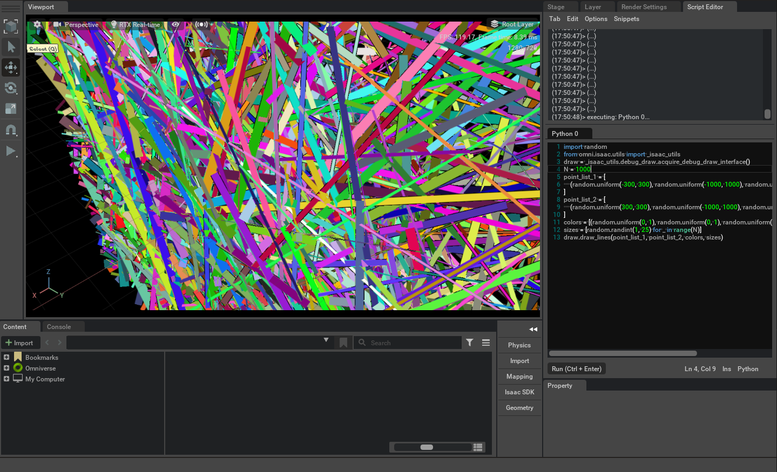
Task: Open the Script Editor Edit menu
Action: 572,19
